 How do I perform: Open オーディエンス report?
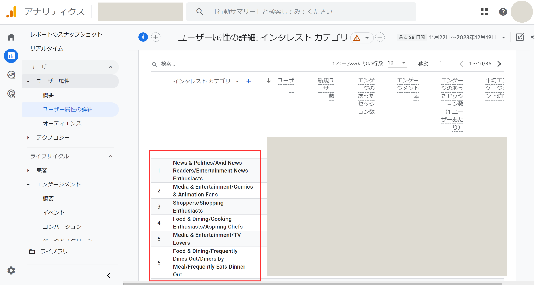click(62, 124)
